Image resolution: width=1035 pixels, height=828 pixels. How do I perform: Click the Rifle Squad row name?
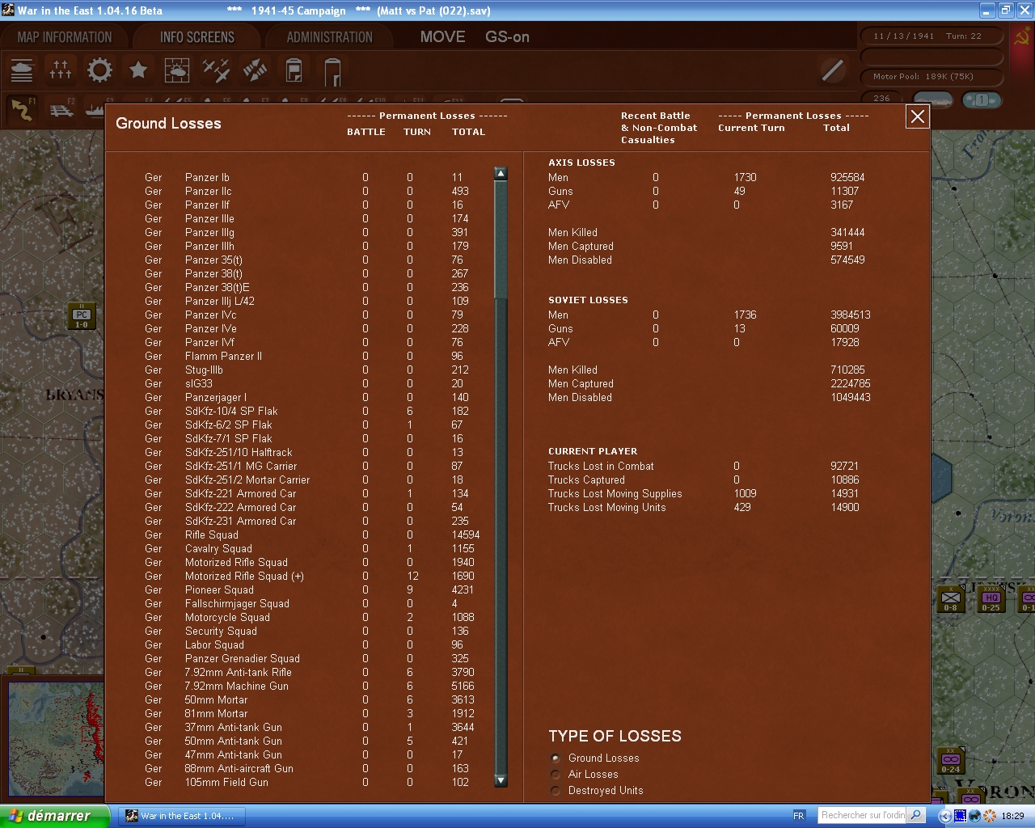[212, 535]
